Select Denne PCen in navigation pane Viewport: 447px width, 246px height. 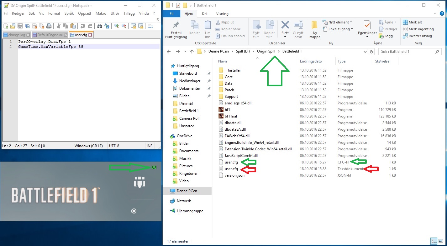187,191
